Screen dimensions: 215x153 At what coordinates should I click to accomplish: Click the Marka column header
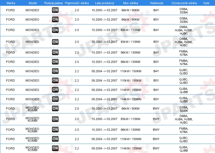point(11,3)
